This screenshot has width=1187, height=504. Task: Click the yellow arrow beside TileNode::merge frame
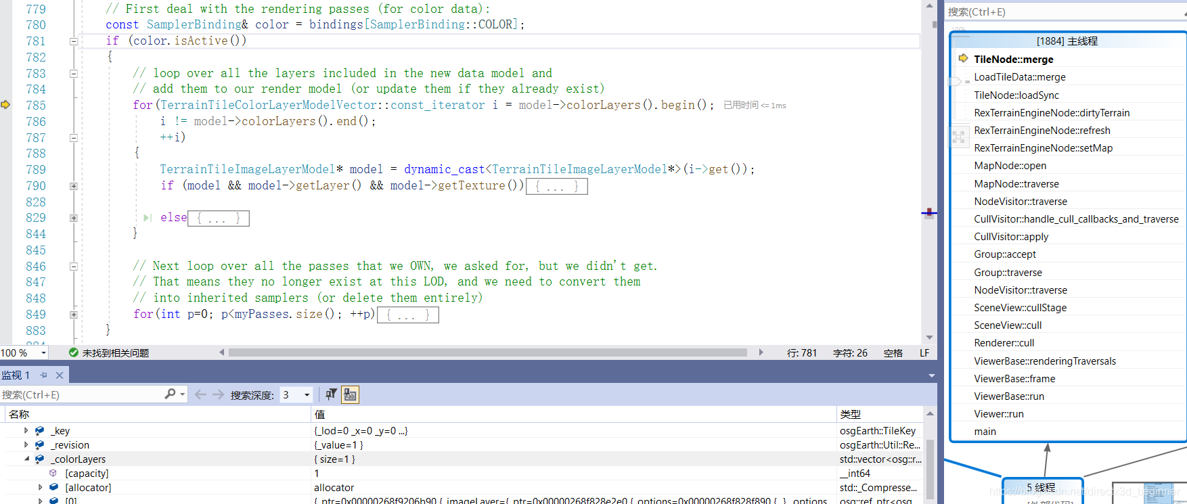point(963,59)
